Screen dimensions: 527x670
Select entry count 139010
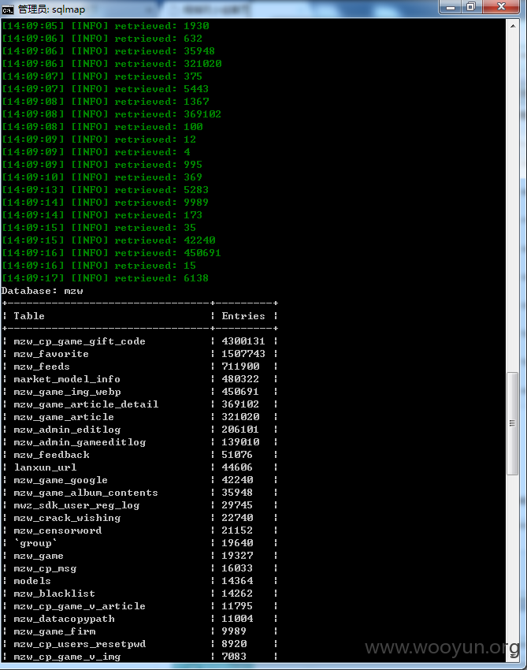[240, 442]
